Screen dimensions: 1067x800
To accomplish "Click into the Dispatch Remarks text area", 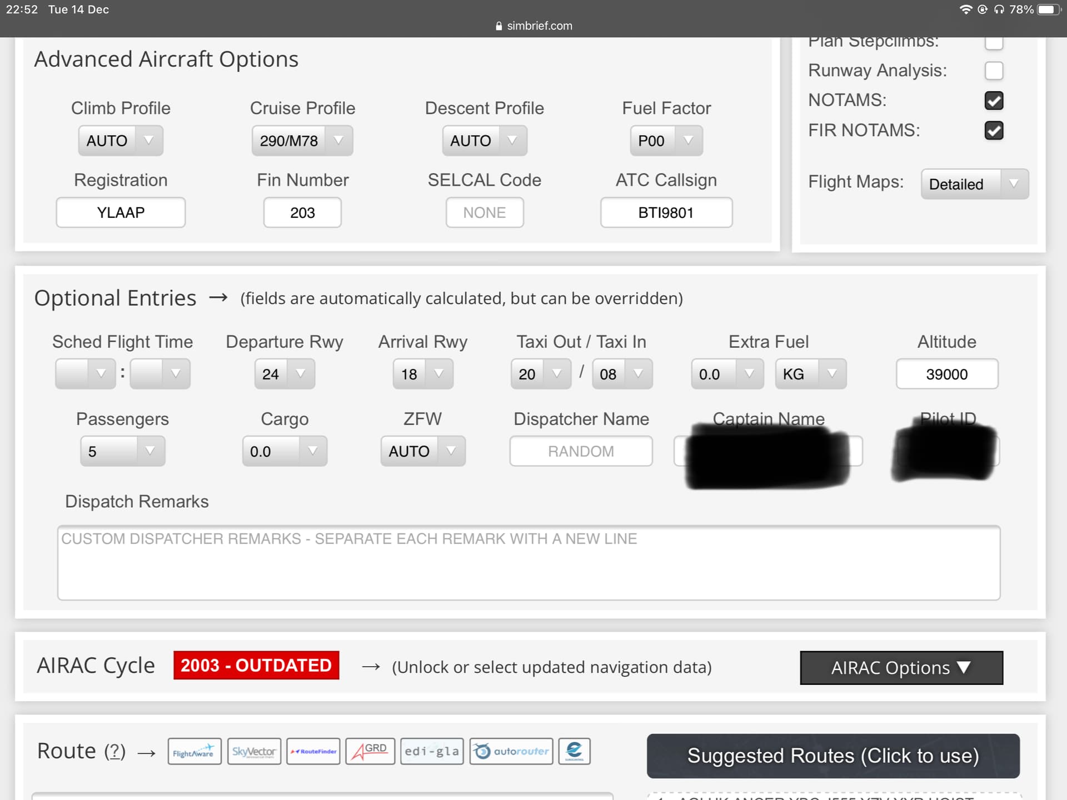I will pos(528,562).
